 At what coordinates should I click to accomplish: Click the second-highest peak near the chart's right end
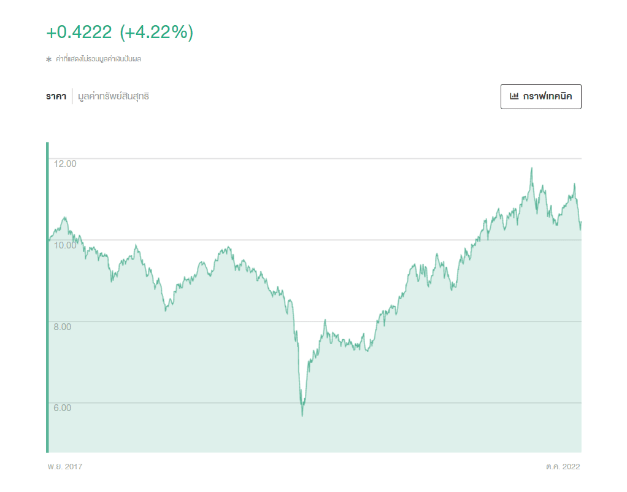[574, 183]
